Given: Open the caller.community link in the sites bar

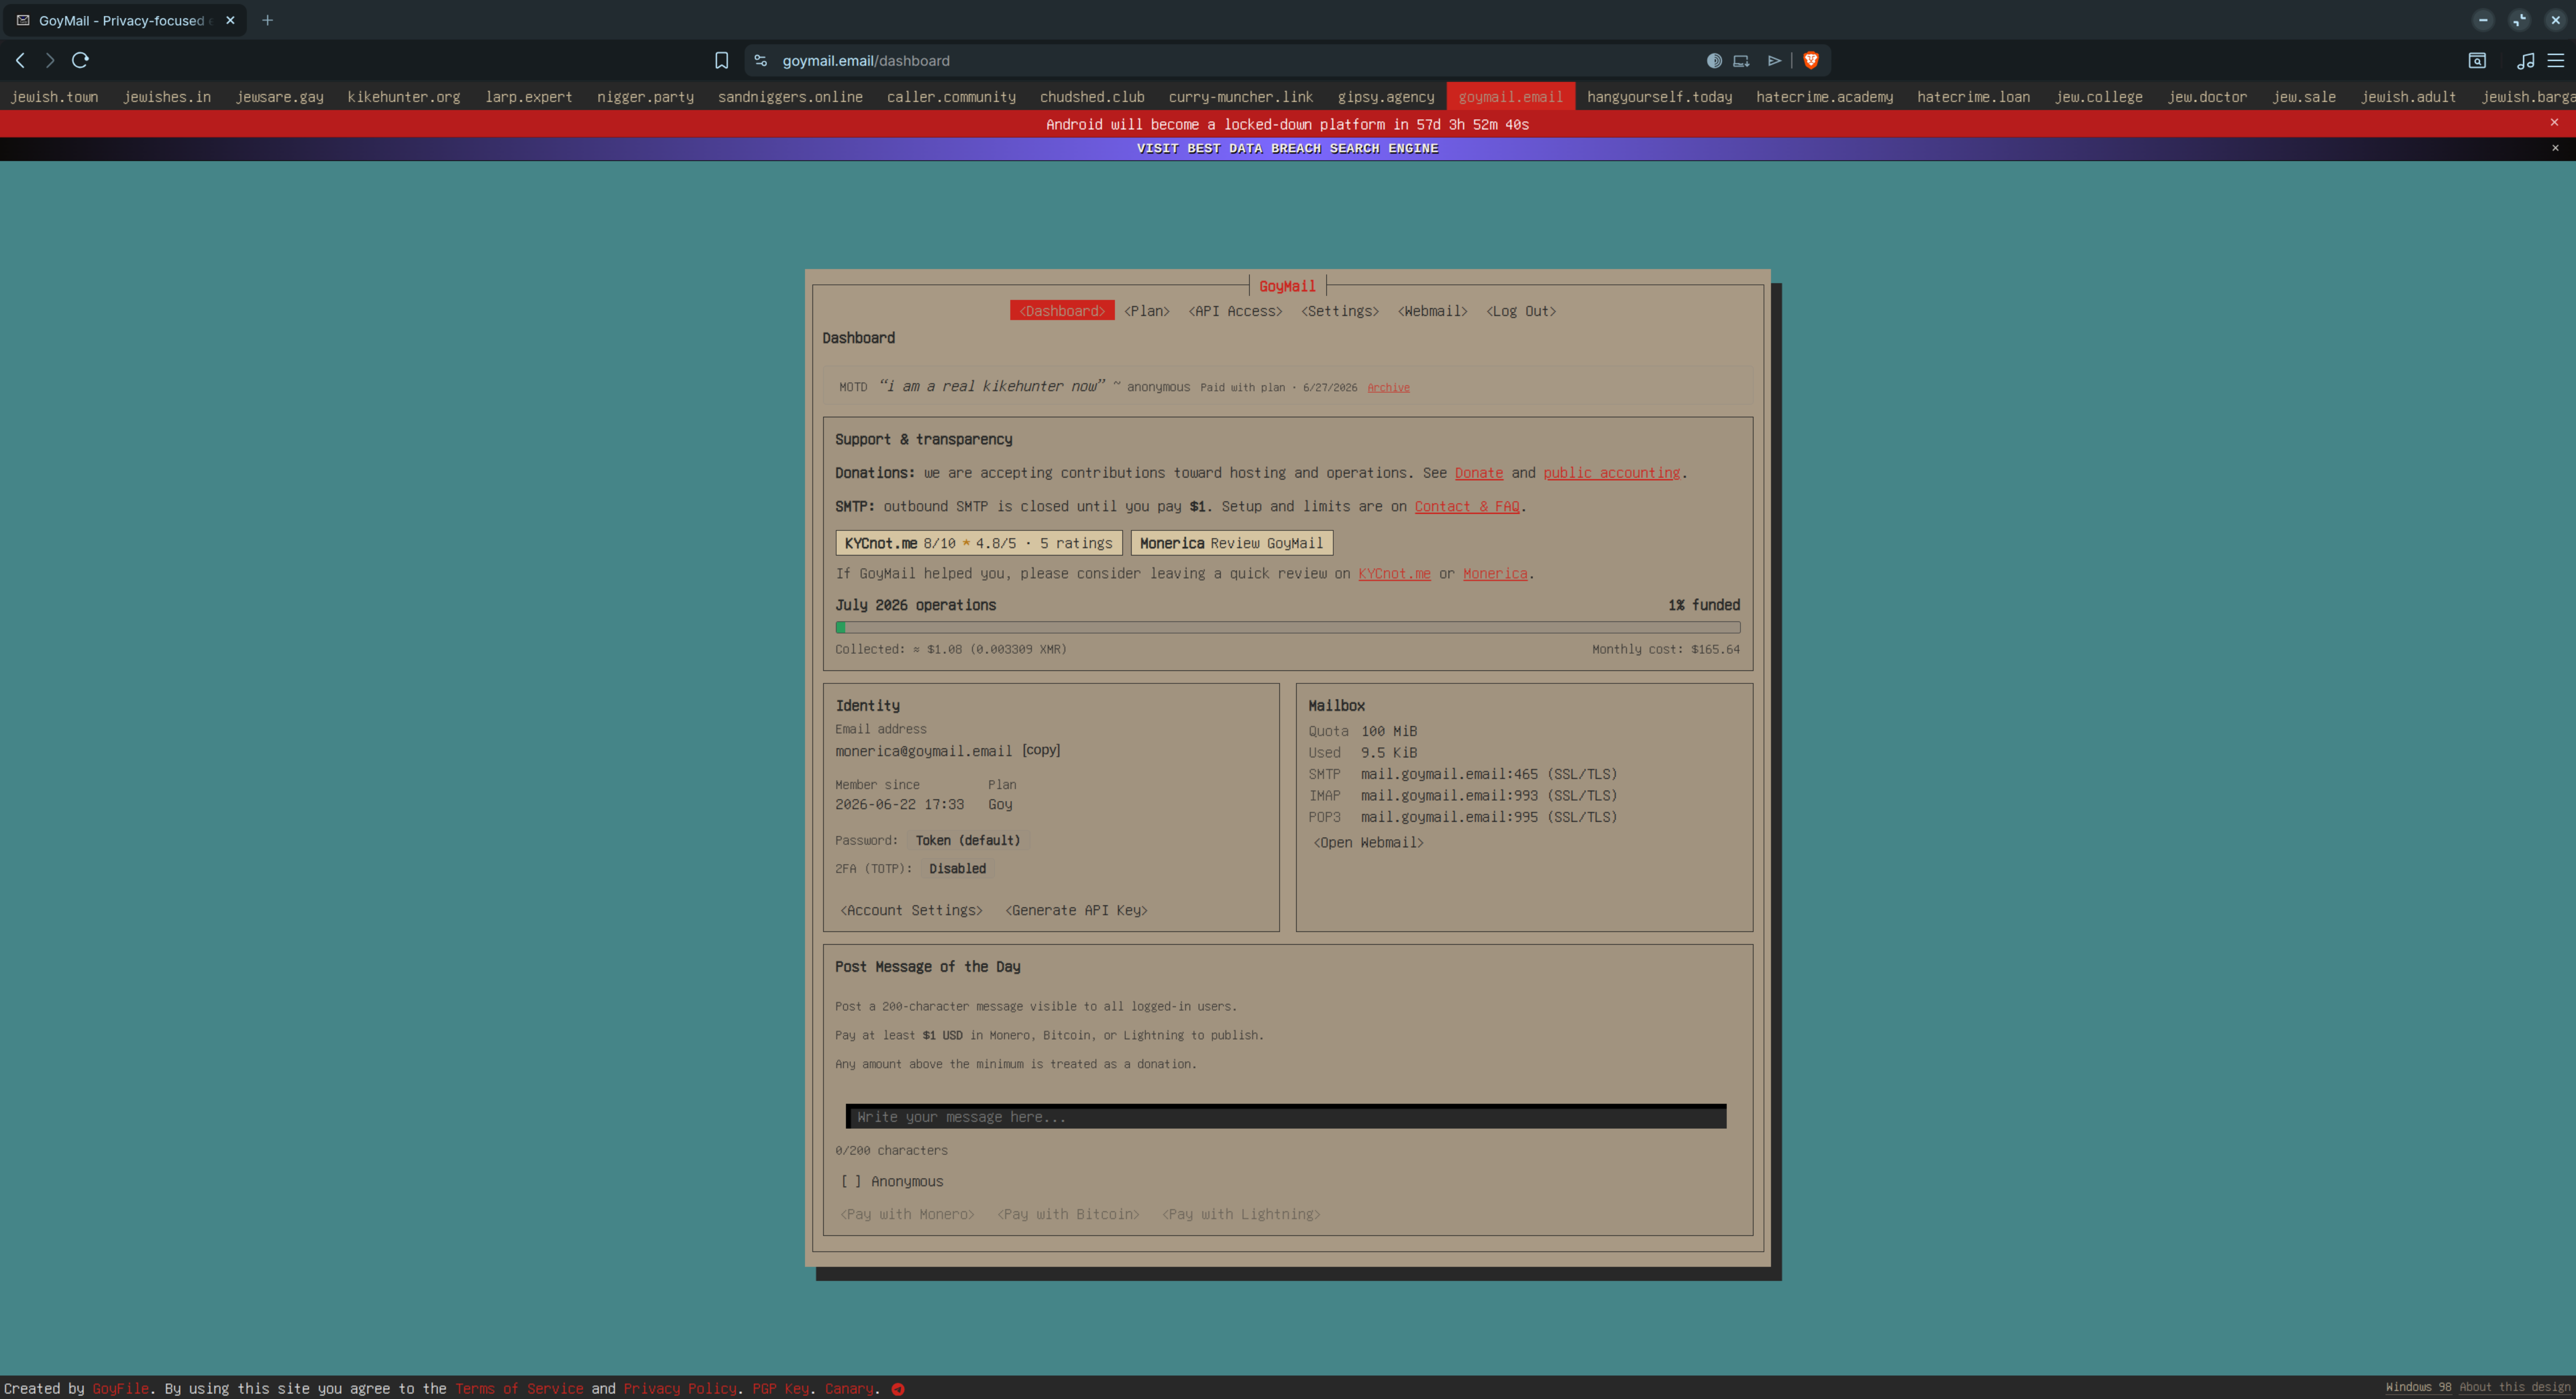Looking at the screenshot, I should pyautogui.click(x=951, y=97).
